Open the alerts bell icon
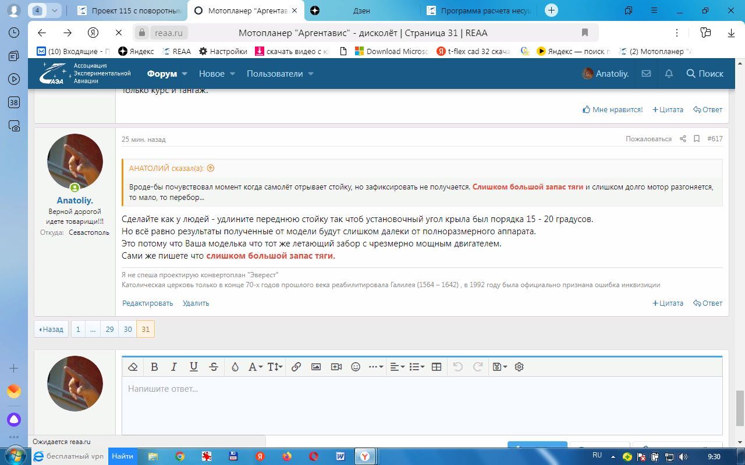 669,74
